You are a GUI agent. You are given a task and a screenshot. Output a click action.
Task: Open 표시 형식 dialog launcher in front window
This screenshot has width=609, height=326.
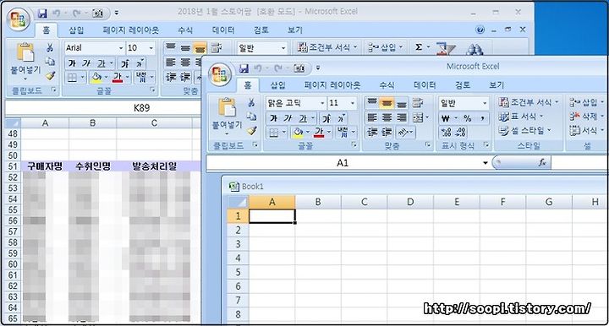486,144
